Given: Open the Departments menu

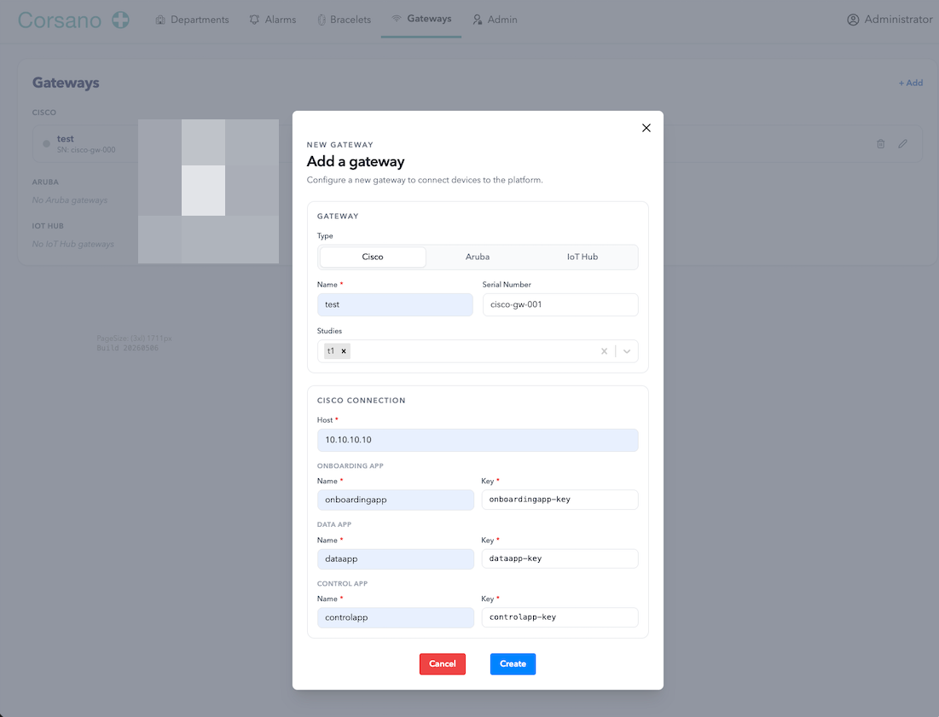Looking at the screenshot, I should [192, 20].
